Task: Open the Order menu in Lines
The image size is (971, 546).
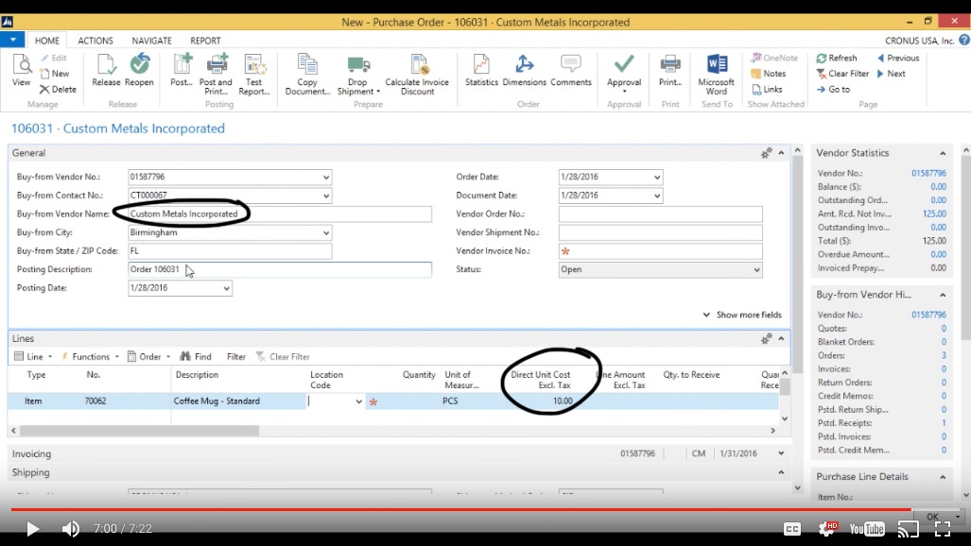Action: (x=149, y=356)
